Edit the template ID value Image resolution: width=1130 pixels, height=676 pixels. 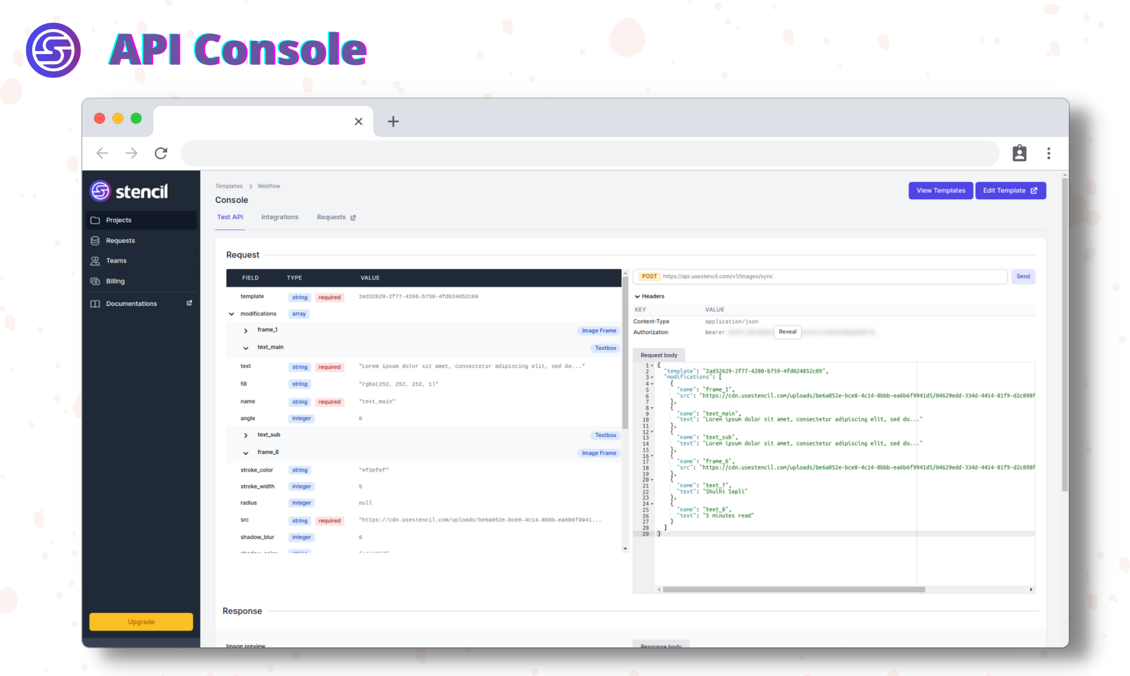tap(418, 296)
